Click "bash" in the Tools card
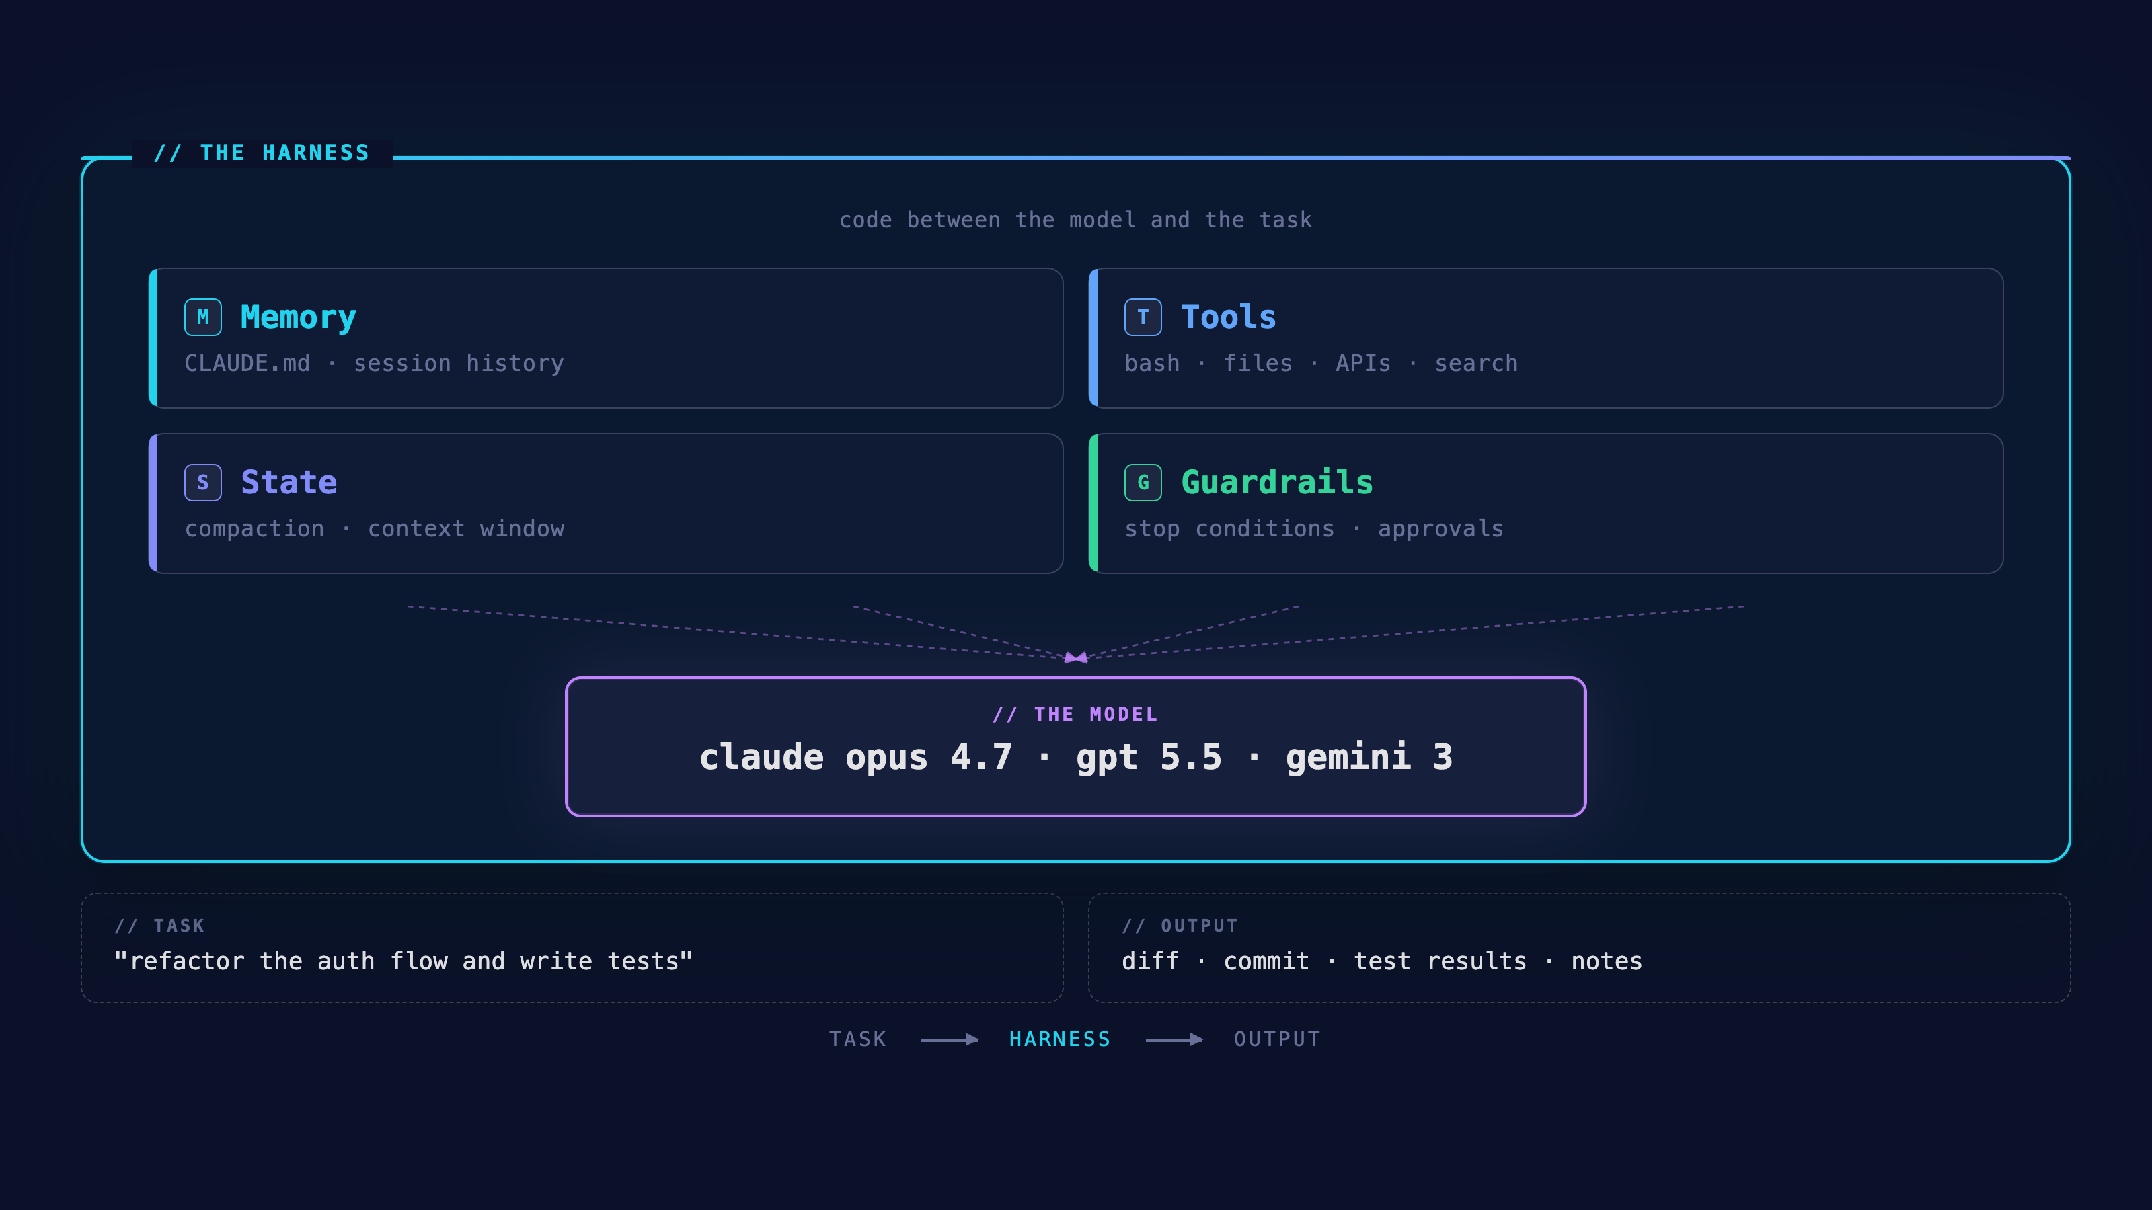The image size is (2152, 1210). click(1152, 363)
